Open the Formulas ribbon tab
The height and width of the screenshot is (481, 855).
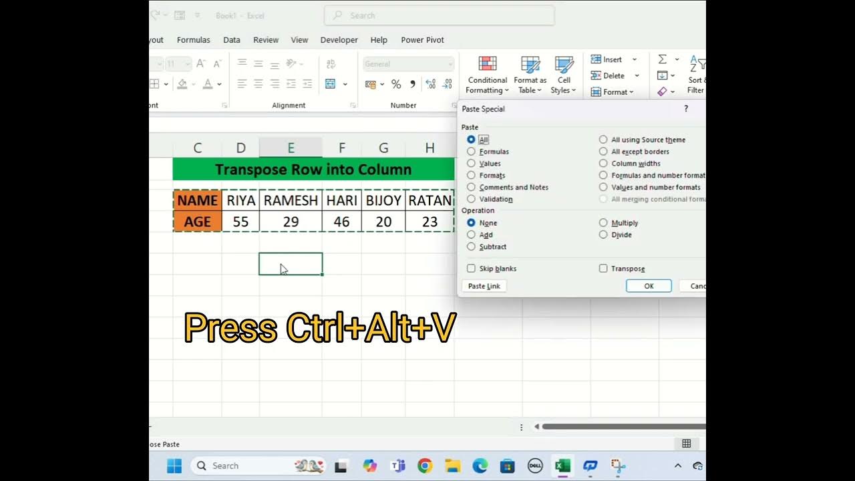(194, 40)
